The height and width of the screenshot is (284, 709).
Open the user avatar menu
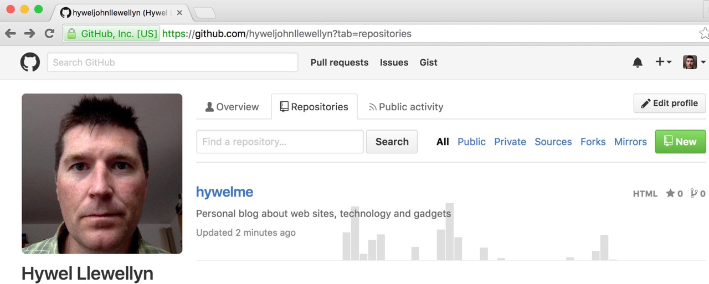[694, 62]
